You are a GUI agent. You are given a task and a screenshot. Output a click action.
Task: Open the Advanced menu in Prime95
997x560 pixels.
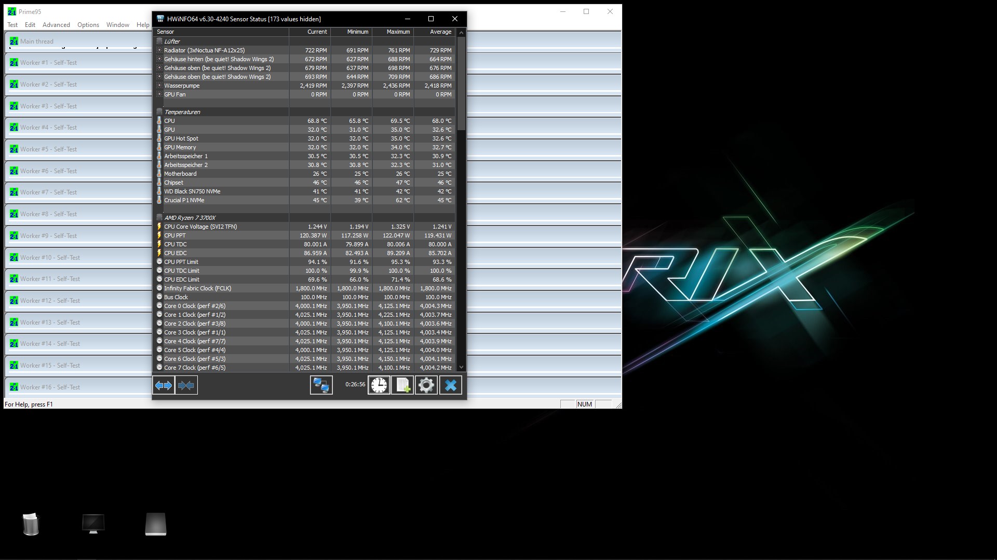56,25
